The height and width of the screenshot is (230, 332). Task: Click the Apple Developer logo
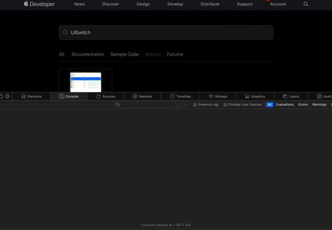[39, 4]
